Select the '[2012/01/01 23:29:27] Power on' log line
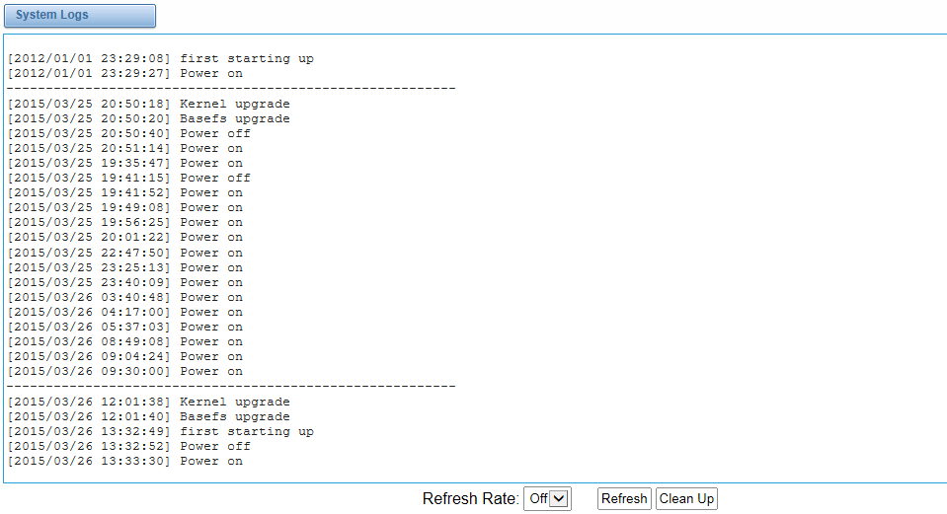 (125, 74)
